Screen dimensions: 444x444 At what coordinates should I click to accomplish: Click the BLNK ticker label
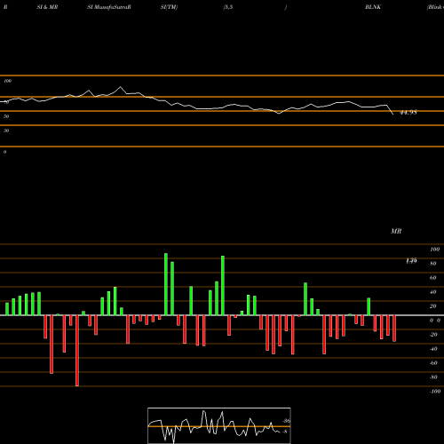click(x=373, y=7)
